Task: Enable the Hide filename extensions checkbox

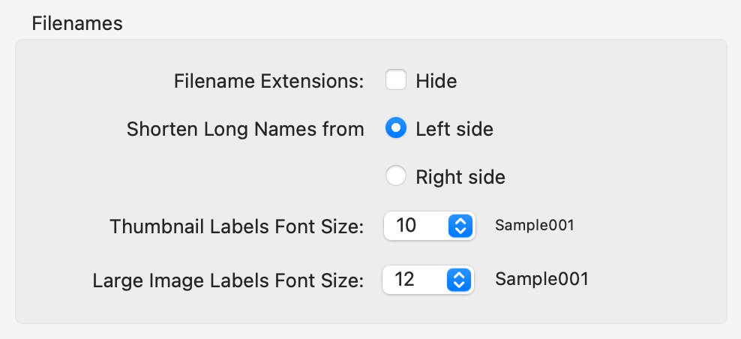Action: pos(396,79)
